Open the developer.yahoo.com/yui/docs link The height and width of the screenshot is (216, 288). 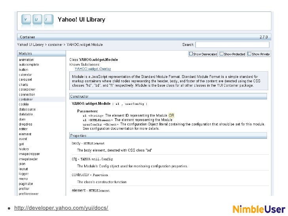click(x=61, y=208)
